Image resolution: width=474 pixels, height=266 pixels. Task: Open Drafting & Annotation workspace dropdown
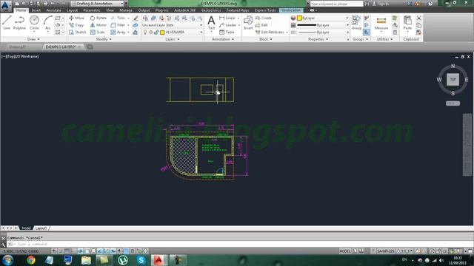click(x=97, y=3)
